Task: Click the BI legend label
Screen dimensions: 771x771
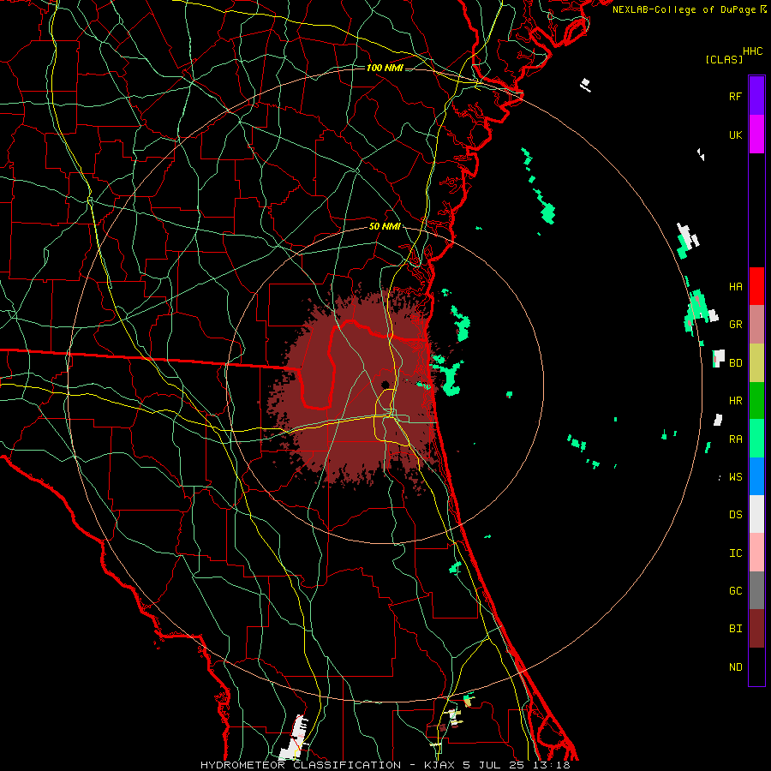Action: coord(735,629)
